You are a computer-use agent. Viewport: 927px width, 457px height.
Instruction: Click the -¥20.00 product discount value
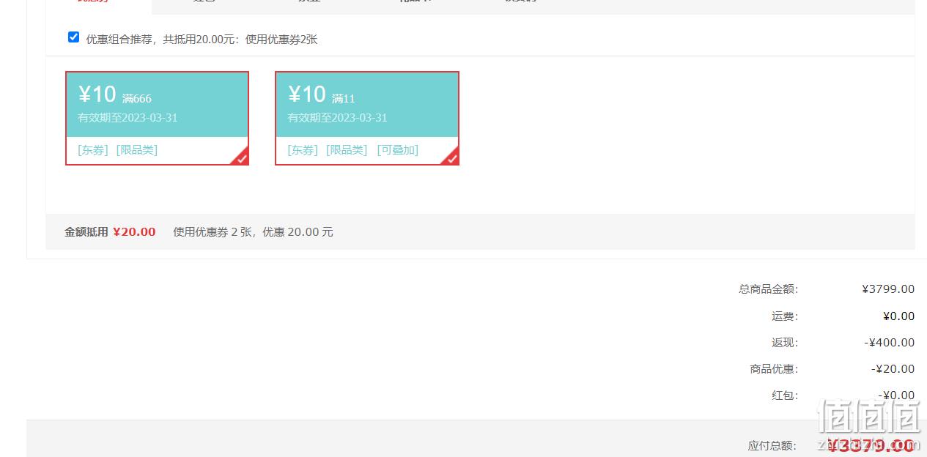[x=893, y=369]
